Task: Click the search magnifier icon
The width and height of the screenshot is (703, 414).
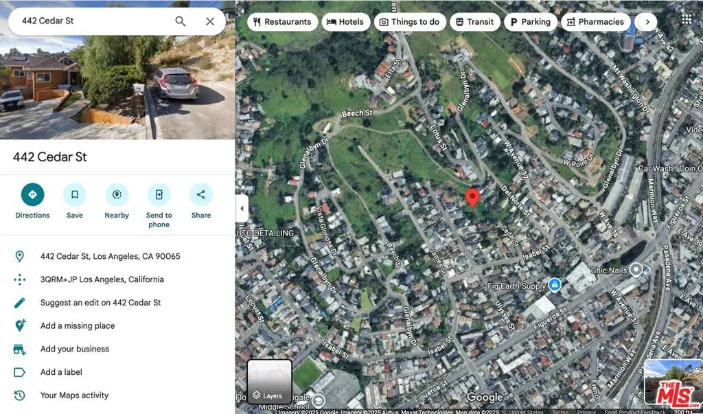Action: [181, 21]
